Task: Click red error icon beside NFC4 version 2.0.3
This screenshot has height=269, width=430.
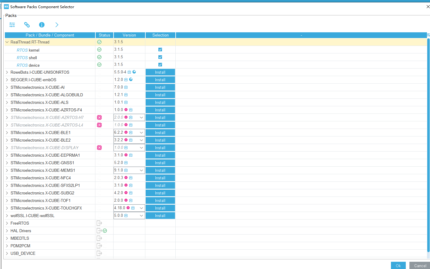Action: [x=126, y=178]
